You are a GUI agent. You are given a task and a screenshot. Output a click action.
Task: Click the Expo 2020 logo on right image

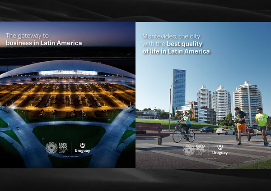point(194,150)
